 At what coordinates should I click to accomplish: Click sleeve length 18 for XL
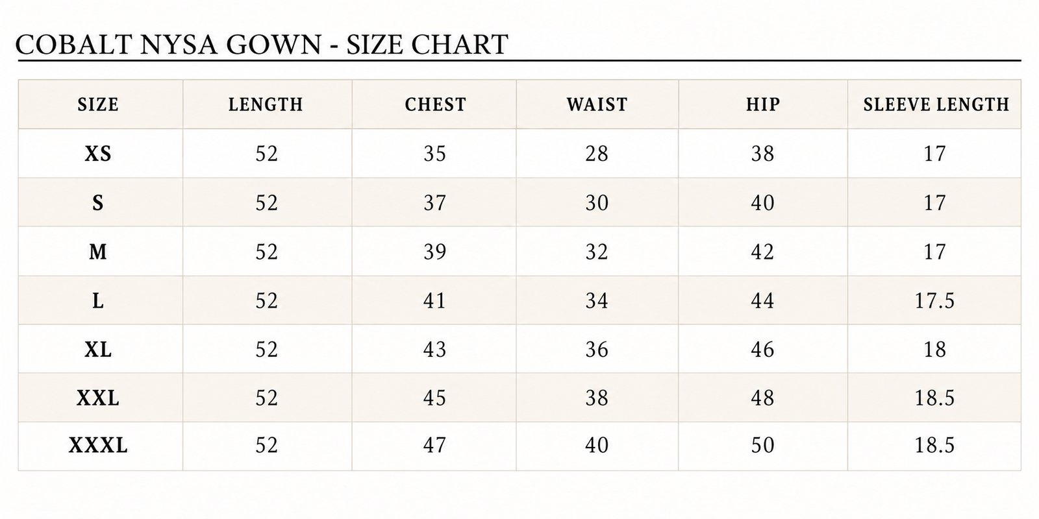(x=934, y=350)
